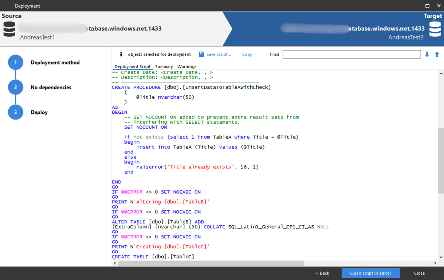
Task: Copy the deployment script
Action: [247, 54]
